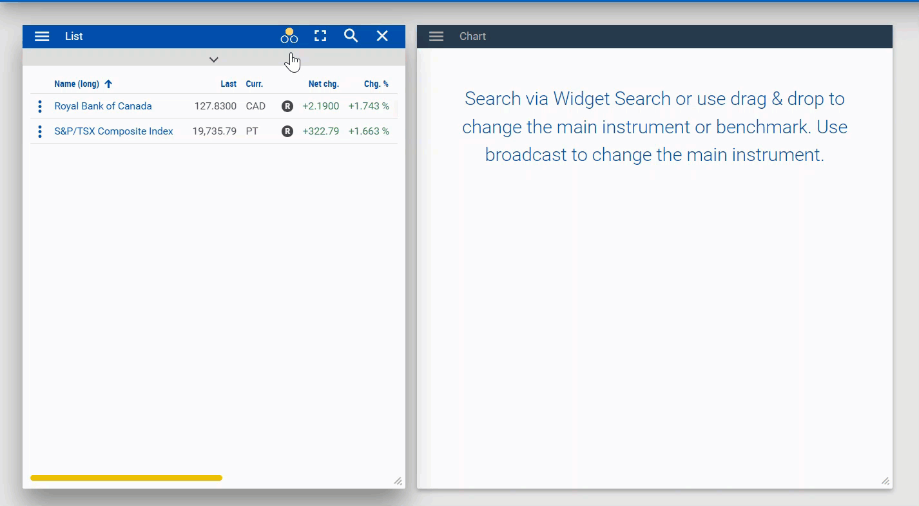Open Widget Search in the List toolbar
The width and height of the screenshot is (919, 506).
tap(351, 36)
